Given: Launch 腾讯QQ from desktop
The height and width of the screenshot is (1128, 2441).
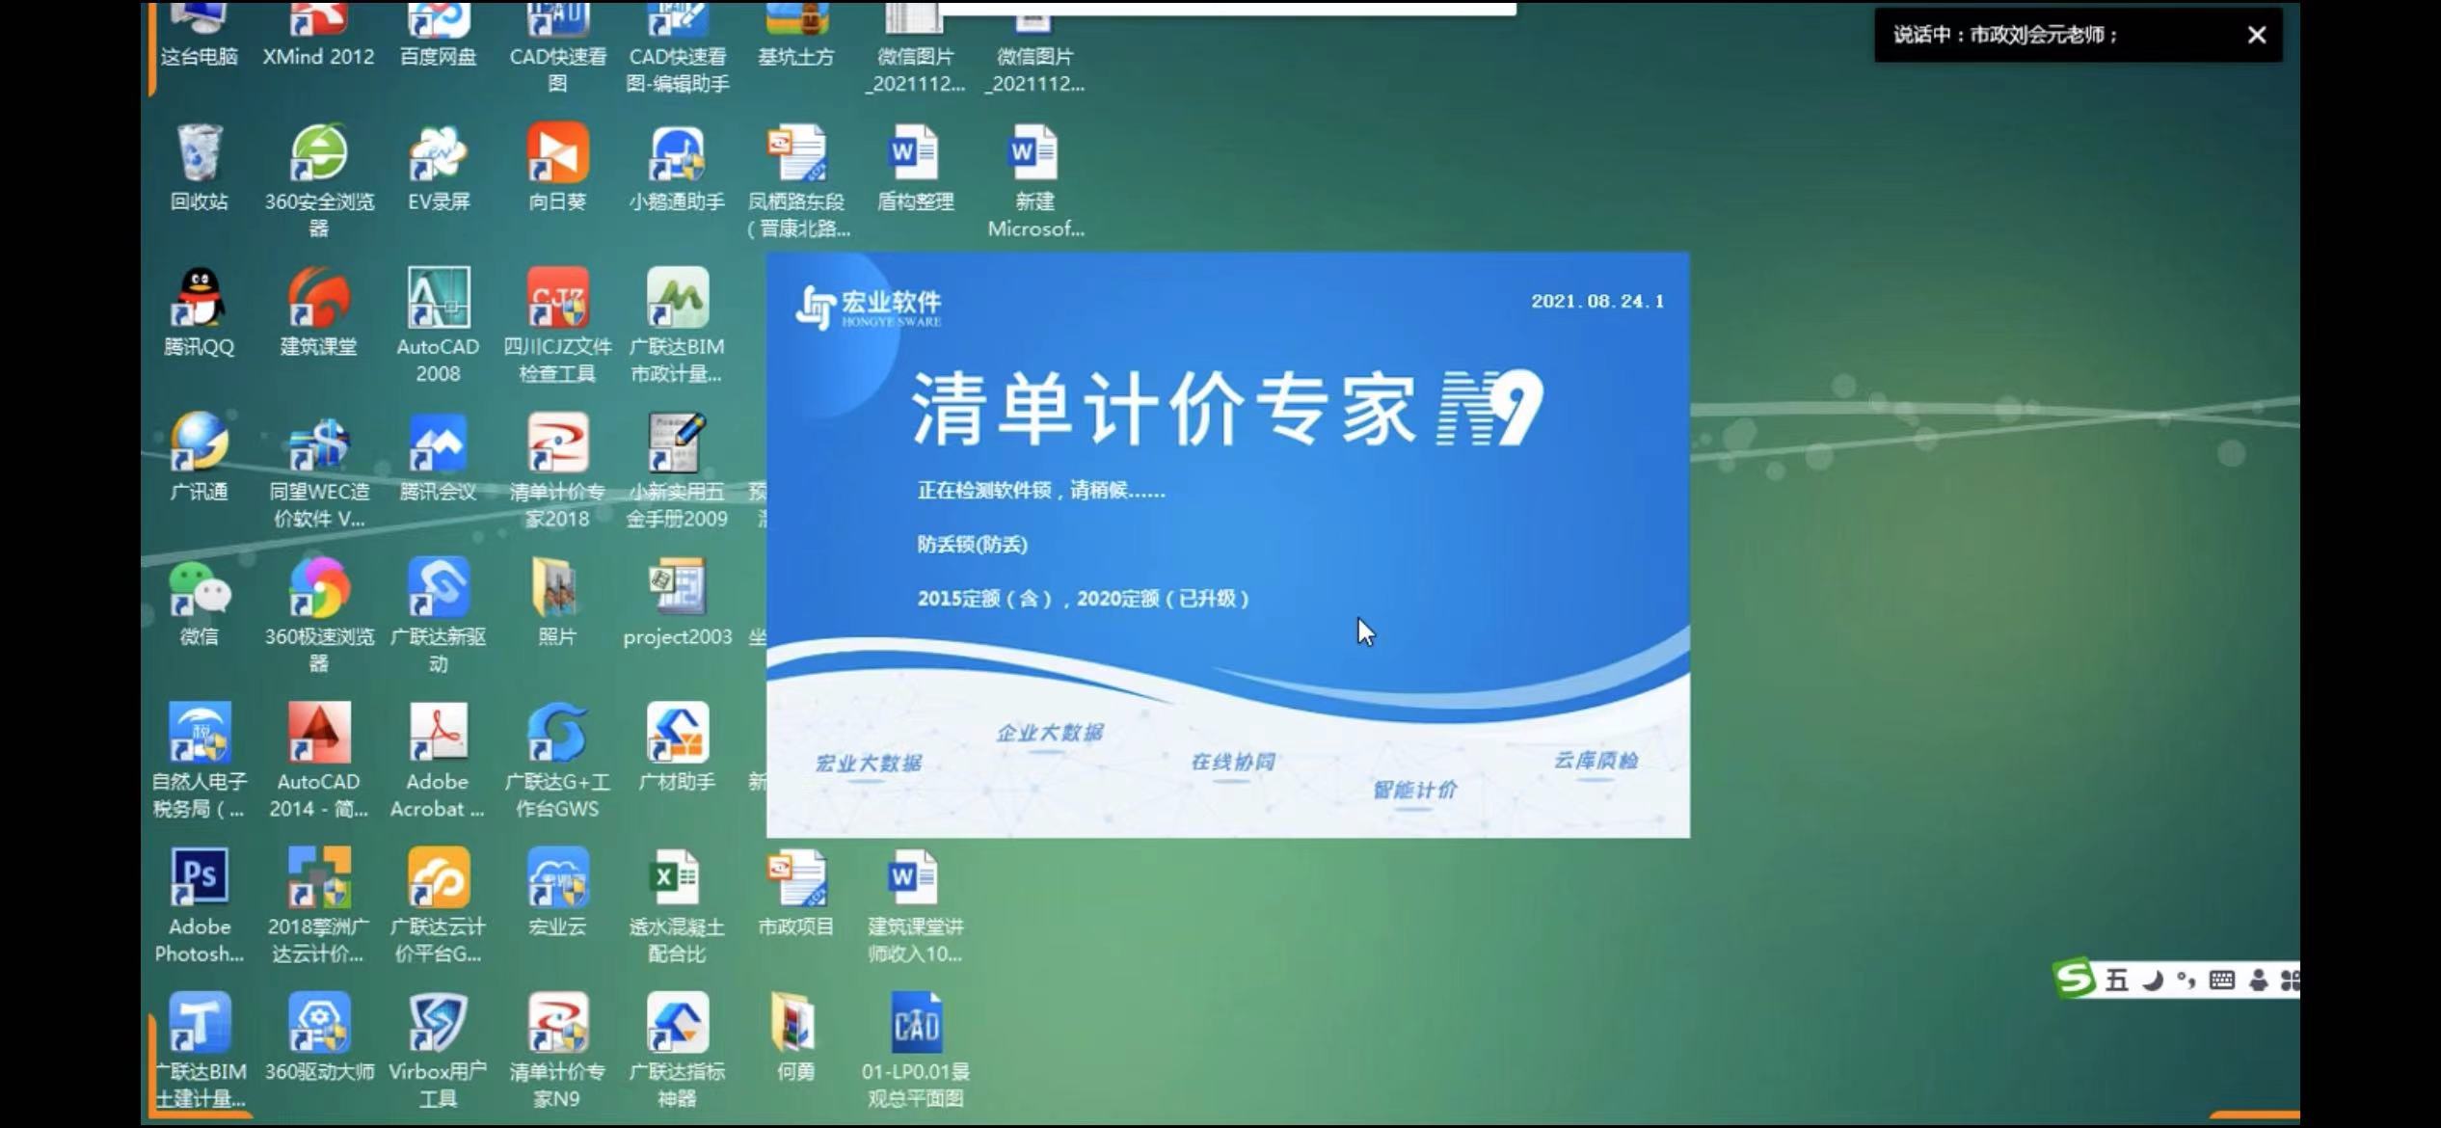Looking at the screenshot, I should [x=199, y=312].
